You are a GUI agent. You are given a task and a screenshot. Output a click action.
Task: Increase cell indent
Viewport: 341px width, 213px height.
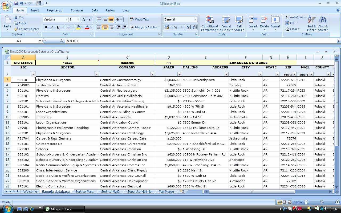point(124,27)
